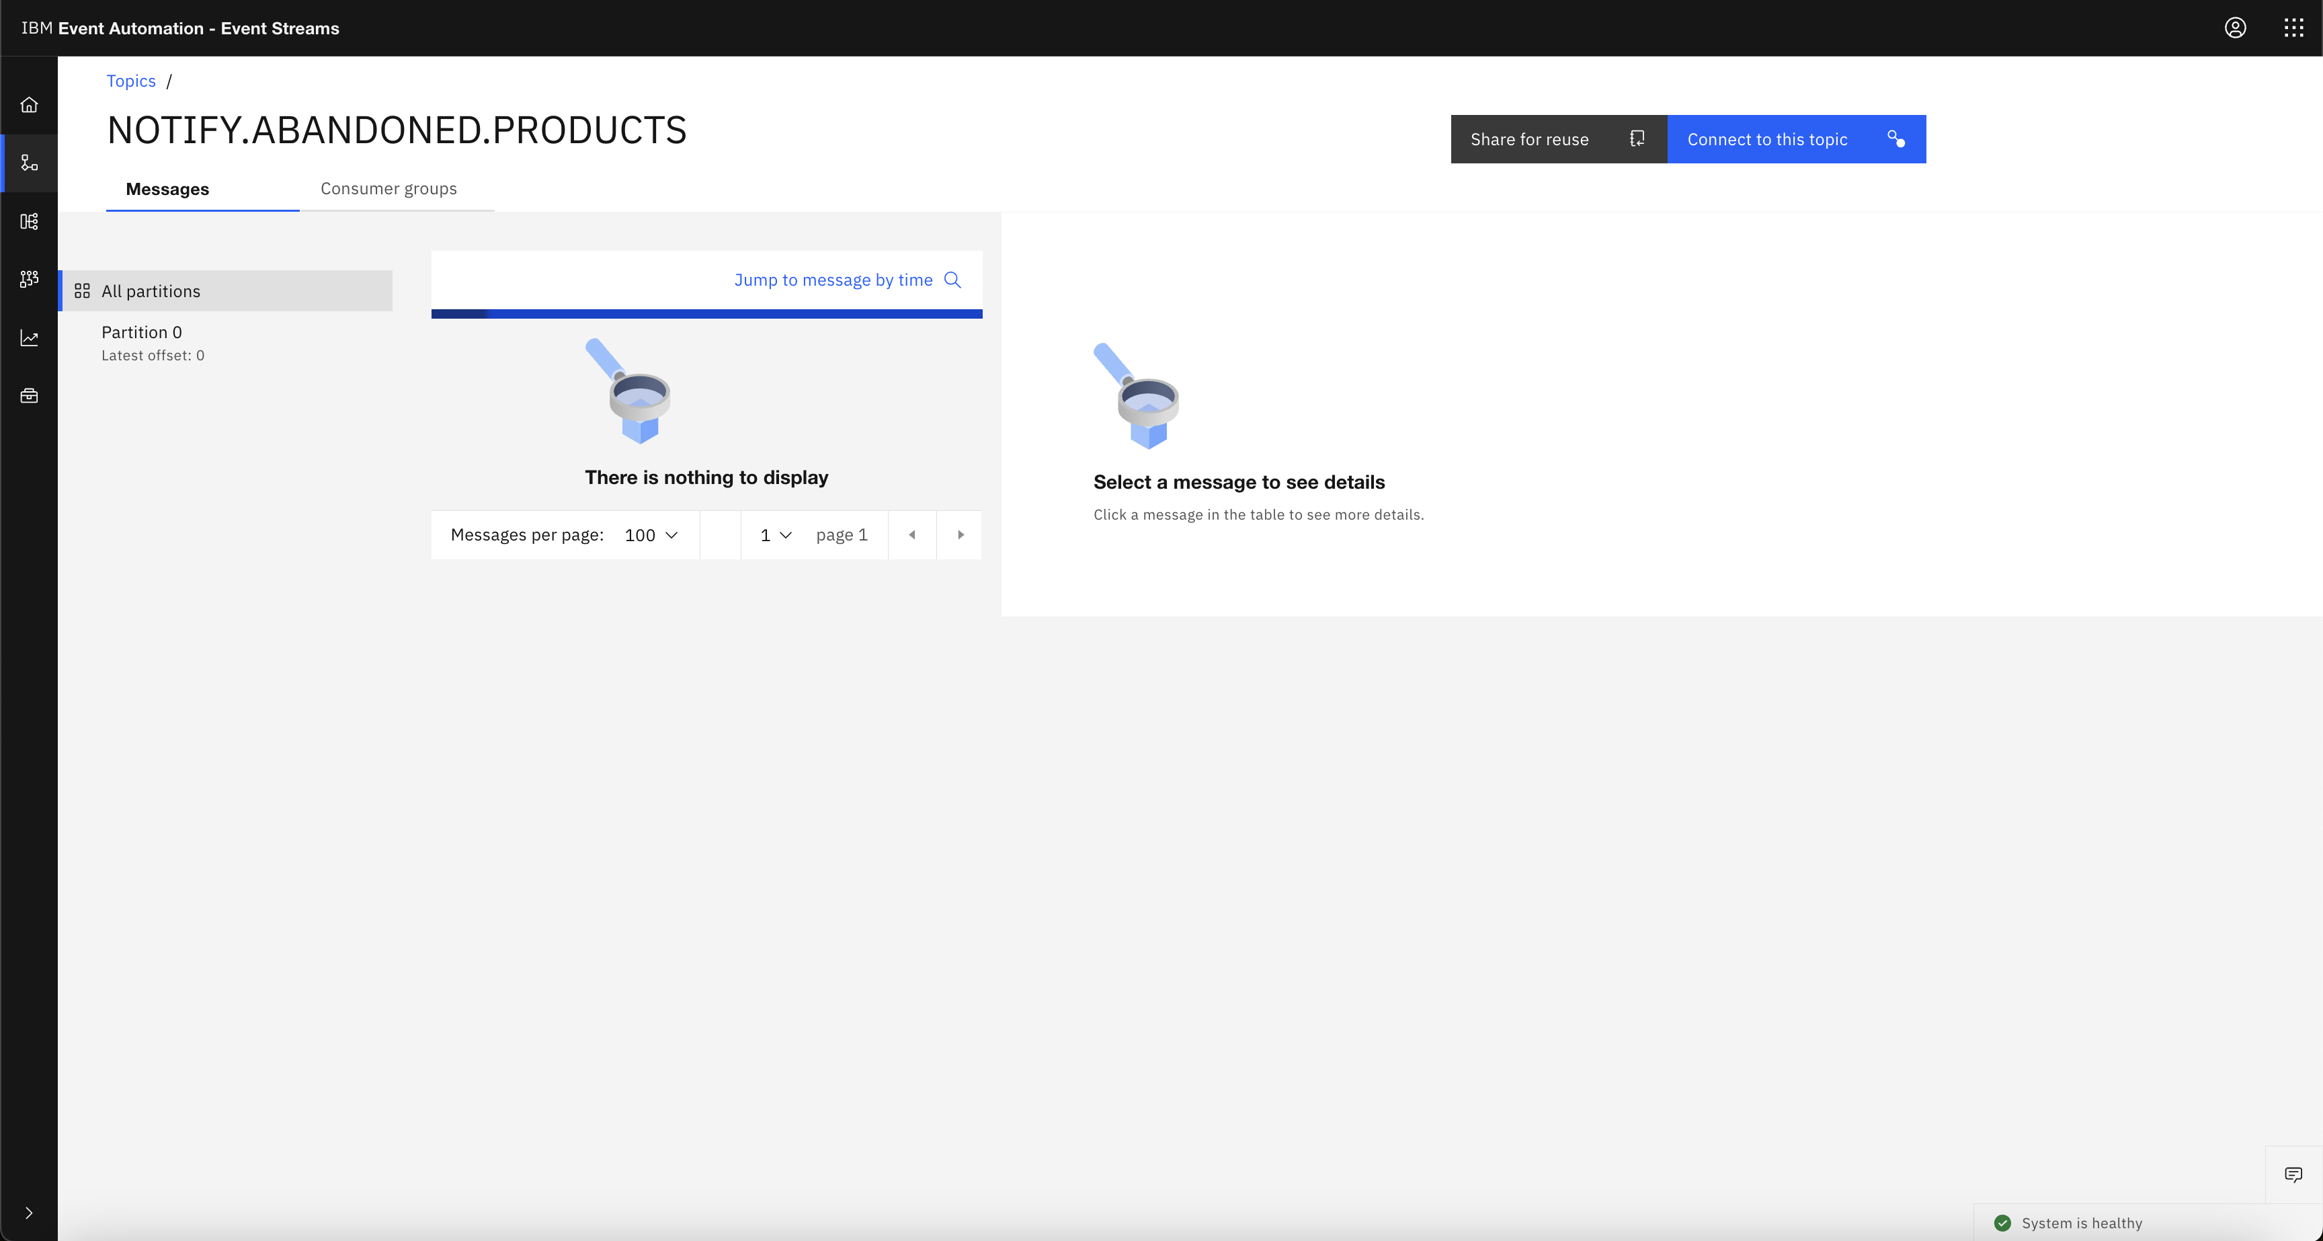Go to the next page arrow
This screenshot has width=2323, height=1241.
coord(961,535)
